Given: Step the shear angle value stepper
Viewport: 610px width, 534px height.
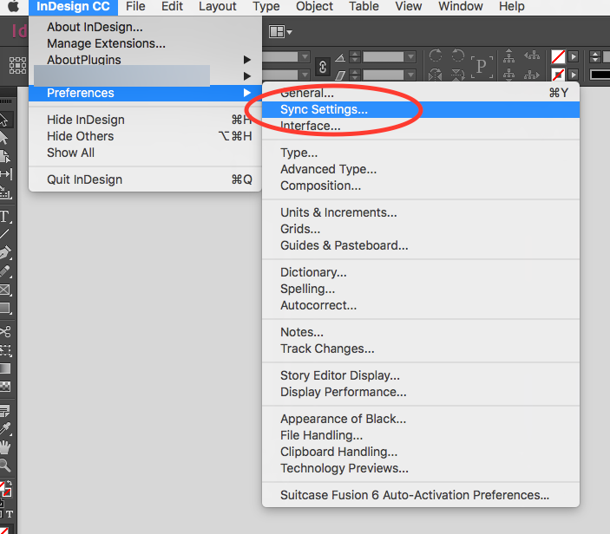Looking at the screenshot, I should click(x=354, y=75).
